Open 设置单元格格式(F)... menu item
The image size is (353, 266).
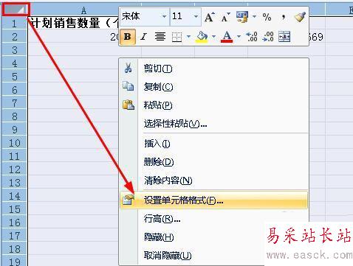(213, 200)
